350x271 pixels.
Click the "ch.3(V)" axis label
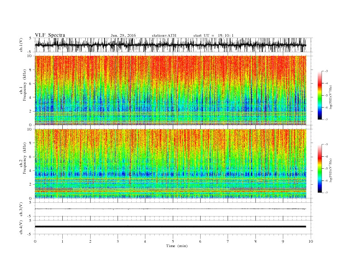[x=21, y=209]
